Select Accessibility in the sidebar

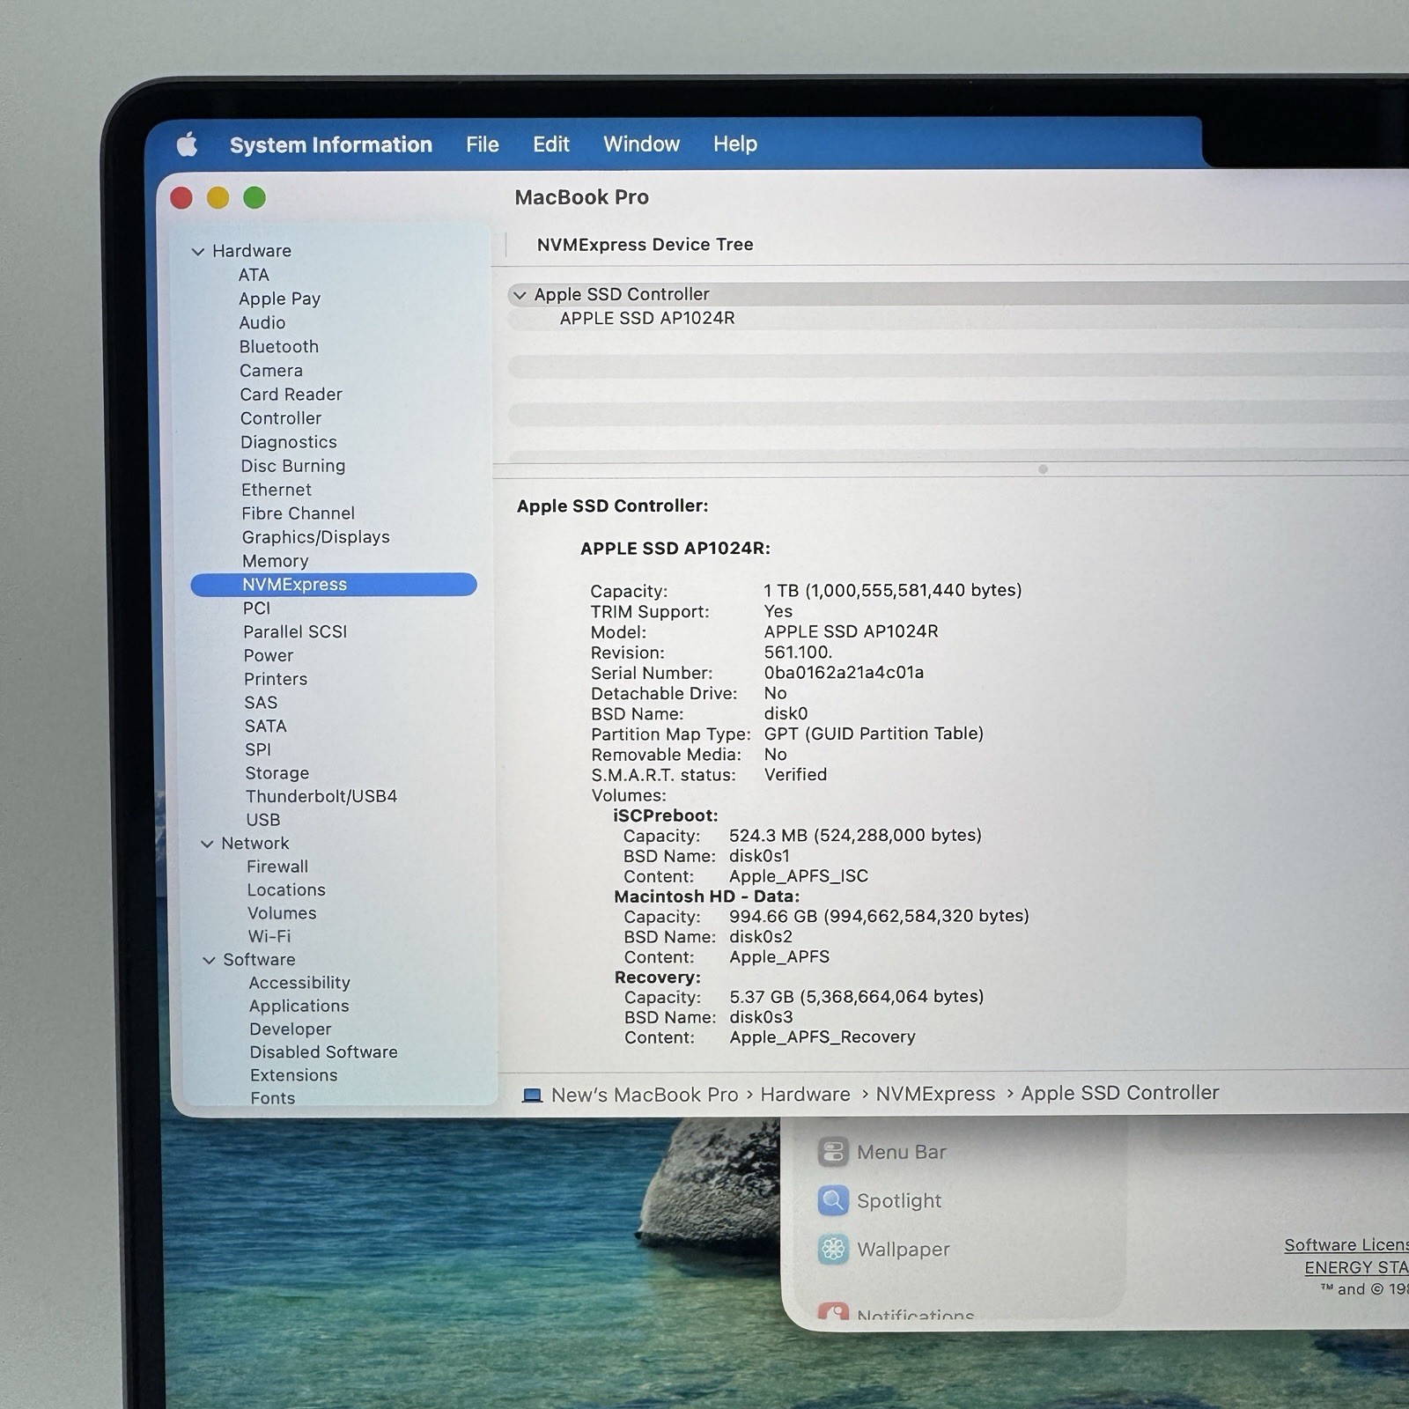[299, 983]
